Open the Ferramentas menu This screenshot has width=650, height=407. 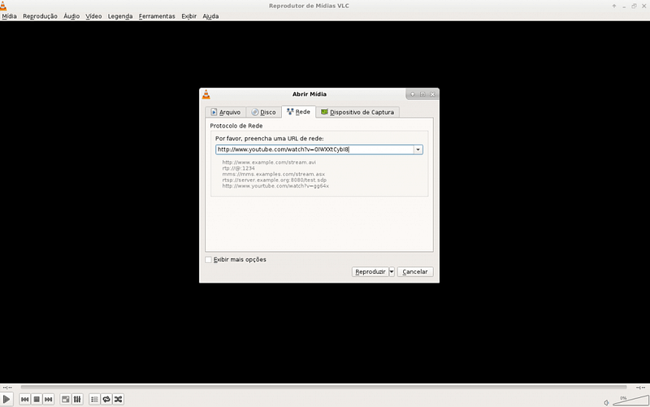157,16
